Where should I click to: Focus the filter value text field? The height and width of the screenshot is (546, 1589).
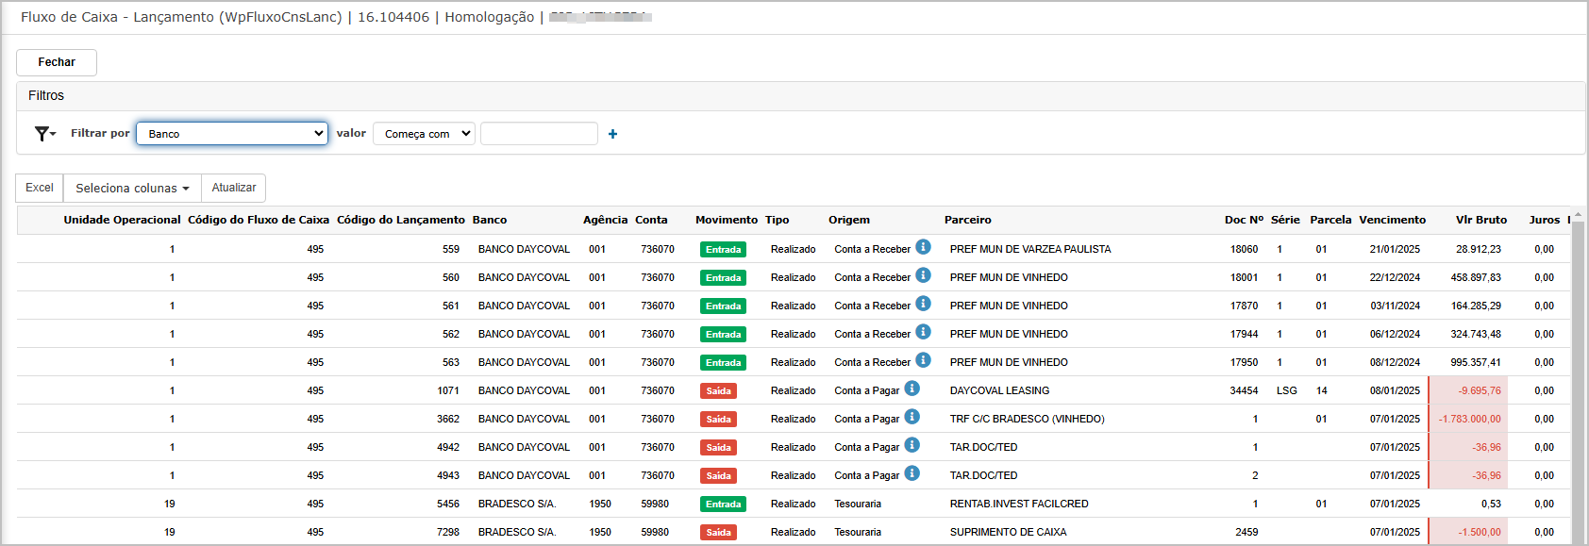(x=539, y=134)
